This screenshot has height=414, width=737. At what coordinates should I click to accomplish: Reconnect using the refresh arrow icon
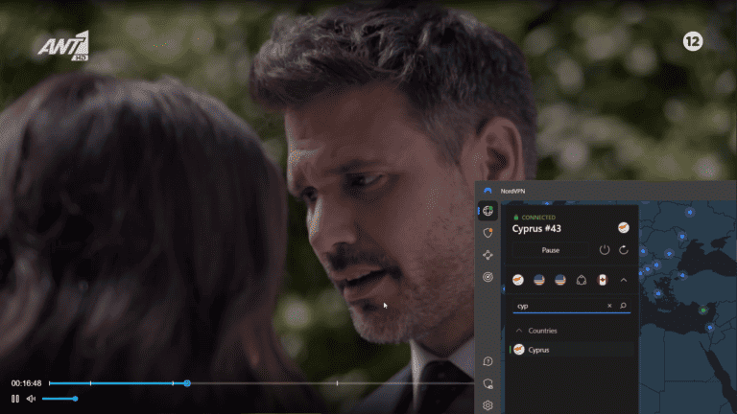[x=624, y=249]
